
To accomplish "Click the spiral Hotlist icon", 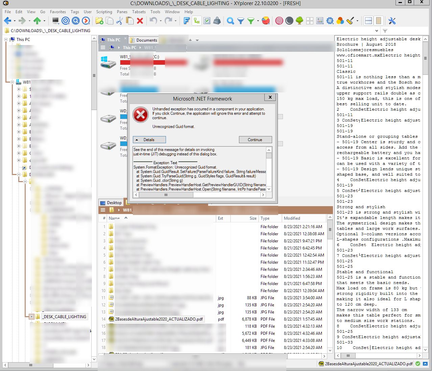I will pyautogui.click(x=279, y=21).
